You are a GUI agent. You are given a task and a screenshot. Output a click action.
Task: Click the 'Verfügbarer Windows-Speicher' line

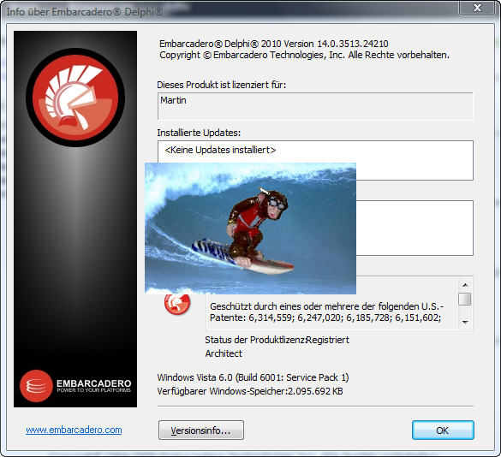[250, 391]
